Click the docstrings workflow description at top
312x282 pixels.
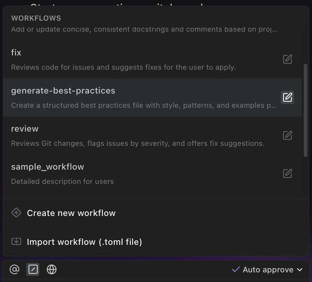(144, 29)
